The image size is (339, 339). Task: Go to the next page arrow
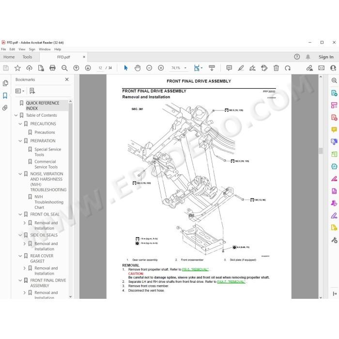(x=88, y=68)
